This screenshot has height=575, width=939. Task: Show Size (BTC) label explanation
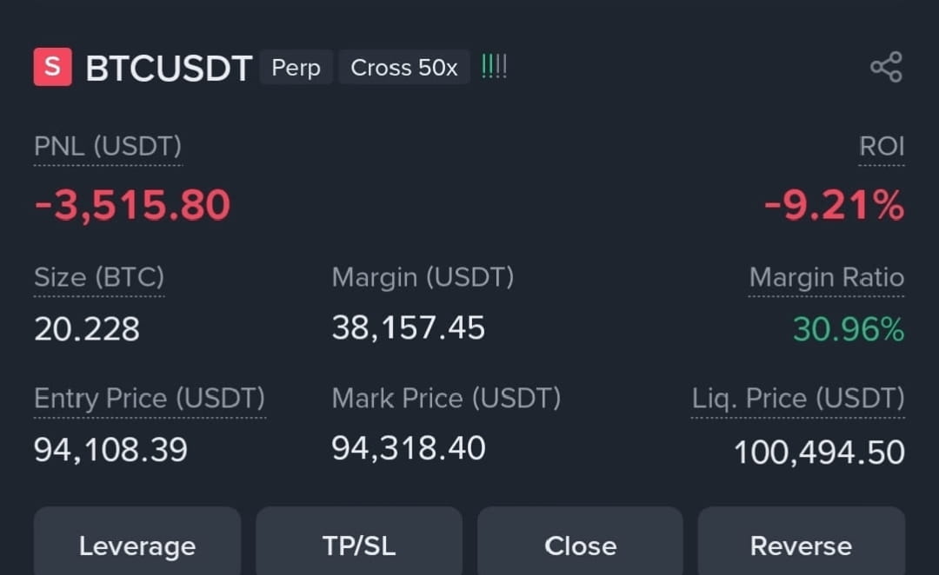pos(99,278)
